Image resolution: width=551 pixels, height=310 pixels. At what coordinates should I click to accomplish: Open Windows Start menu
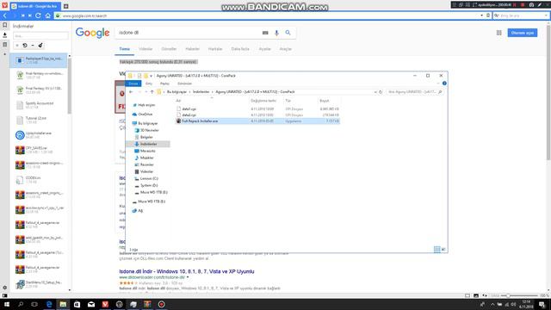(x=6, y=304)
